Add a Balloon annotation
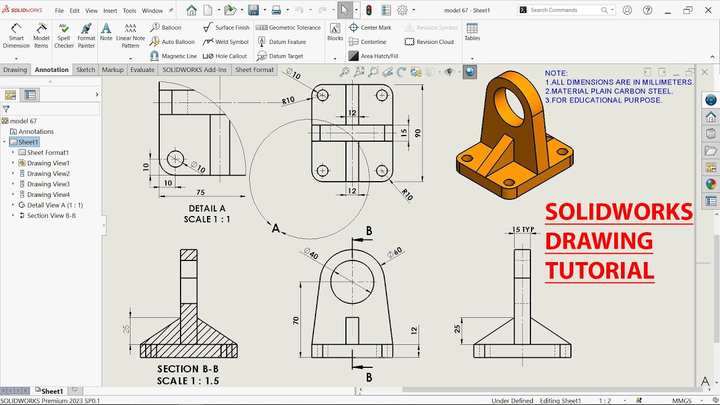The height and width of the screenshot is (405, 720). click(x=166, y=28)
